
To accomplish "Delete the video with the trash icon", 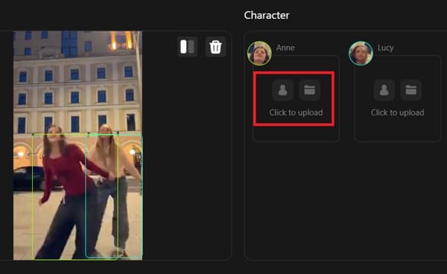I will click(215, 47).
